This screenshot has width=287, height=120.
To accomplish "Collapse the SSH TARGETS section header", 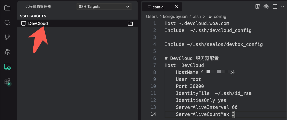I will tap(33, 16).
